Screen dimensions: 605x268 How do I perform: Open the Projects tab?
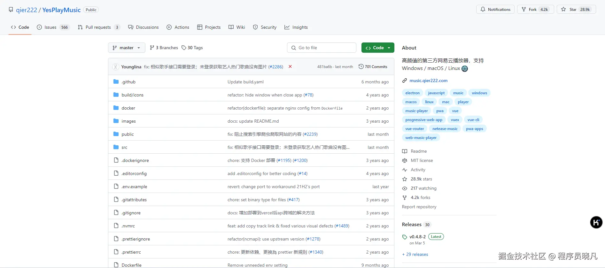pyautogui.click(x=209, y=27)
